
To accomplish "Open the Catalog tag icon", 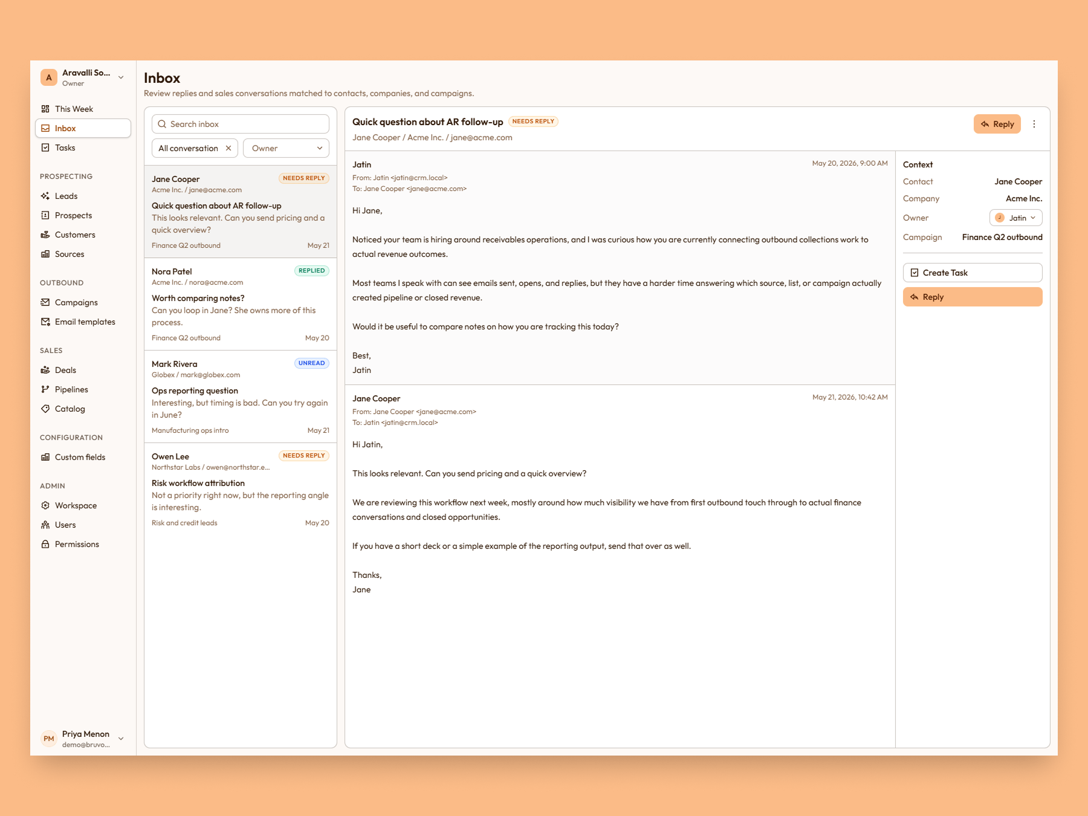I will [x=45, y=409].
